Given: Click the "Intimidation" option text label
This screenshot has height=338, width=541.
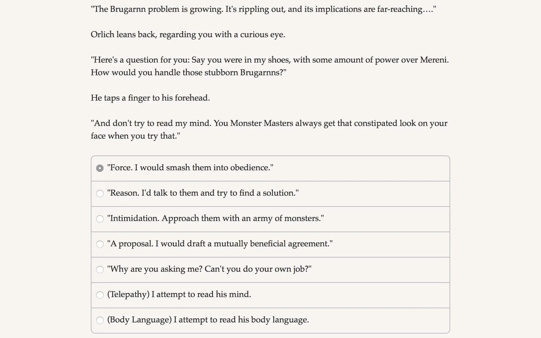Looking at the screenshot, I should [215, 218].
